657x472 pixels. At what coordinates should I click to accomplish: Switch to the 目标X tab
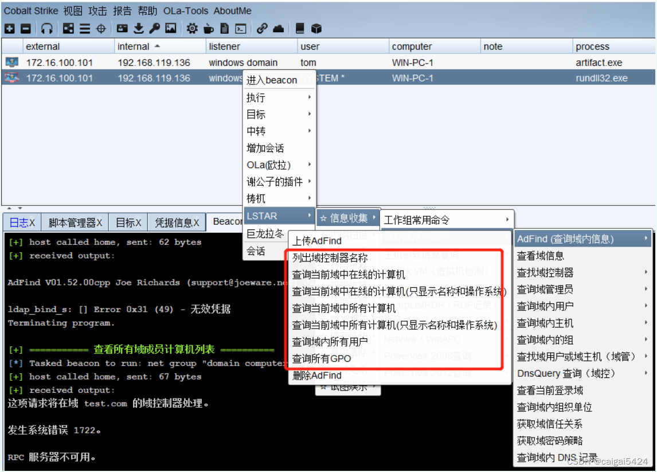[x=128, y=223]
